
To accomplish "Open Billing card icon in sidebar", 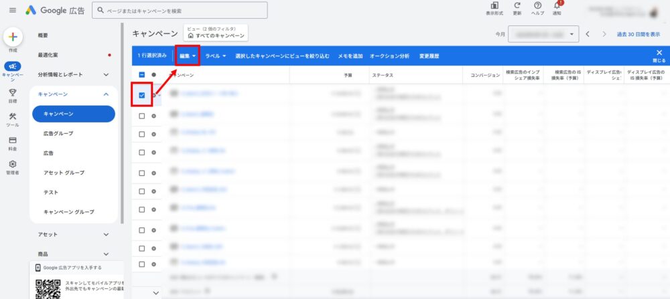I will pyautogui.click(x=13, y=140).
